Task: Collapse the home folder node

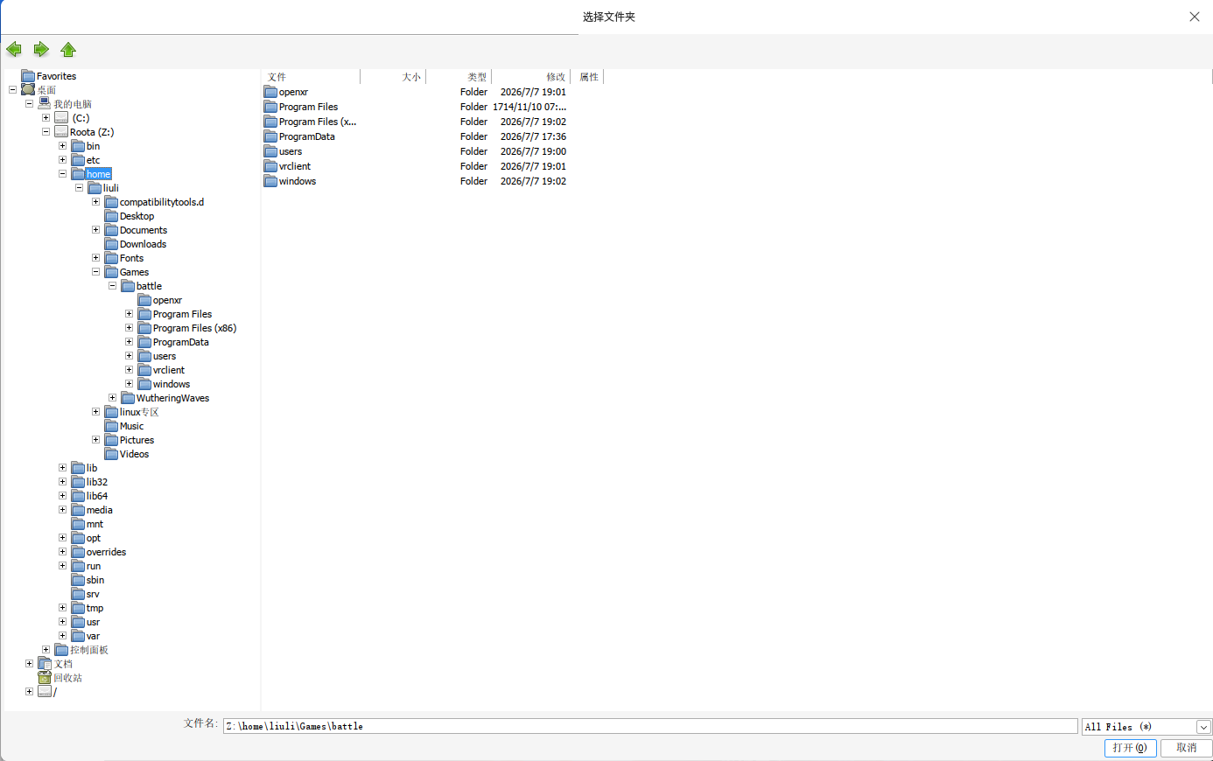Action: click(x=62, y=174)
